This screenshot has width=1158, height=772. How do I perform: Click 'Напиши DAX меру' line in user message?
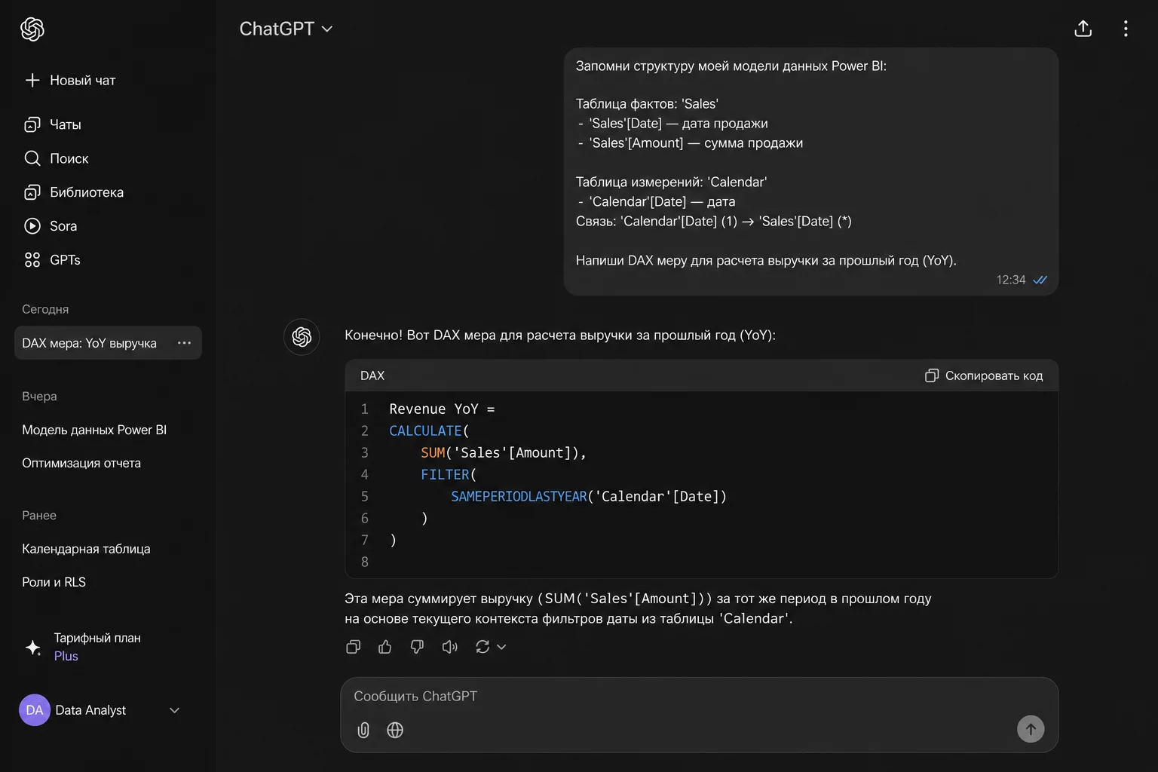point(766,260)
